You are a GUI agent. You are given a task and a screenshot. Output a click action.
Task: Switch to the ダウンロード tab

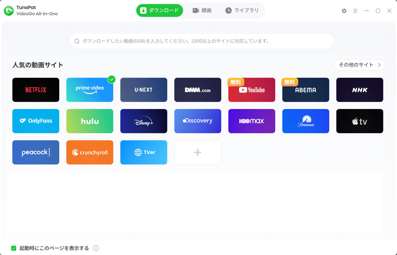(x=160, y=10)
